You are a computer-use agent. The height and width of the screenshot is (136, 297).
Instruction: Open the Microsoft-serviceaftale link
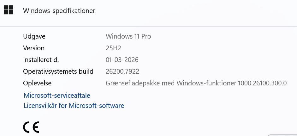click(57, 95)
